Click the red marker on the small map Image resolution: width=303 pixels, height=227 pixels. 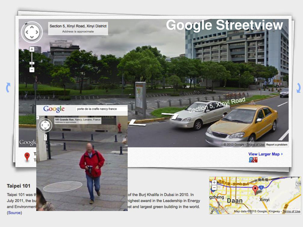[255, 190]
